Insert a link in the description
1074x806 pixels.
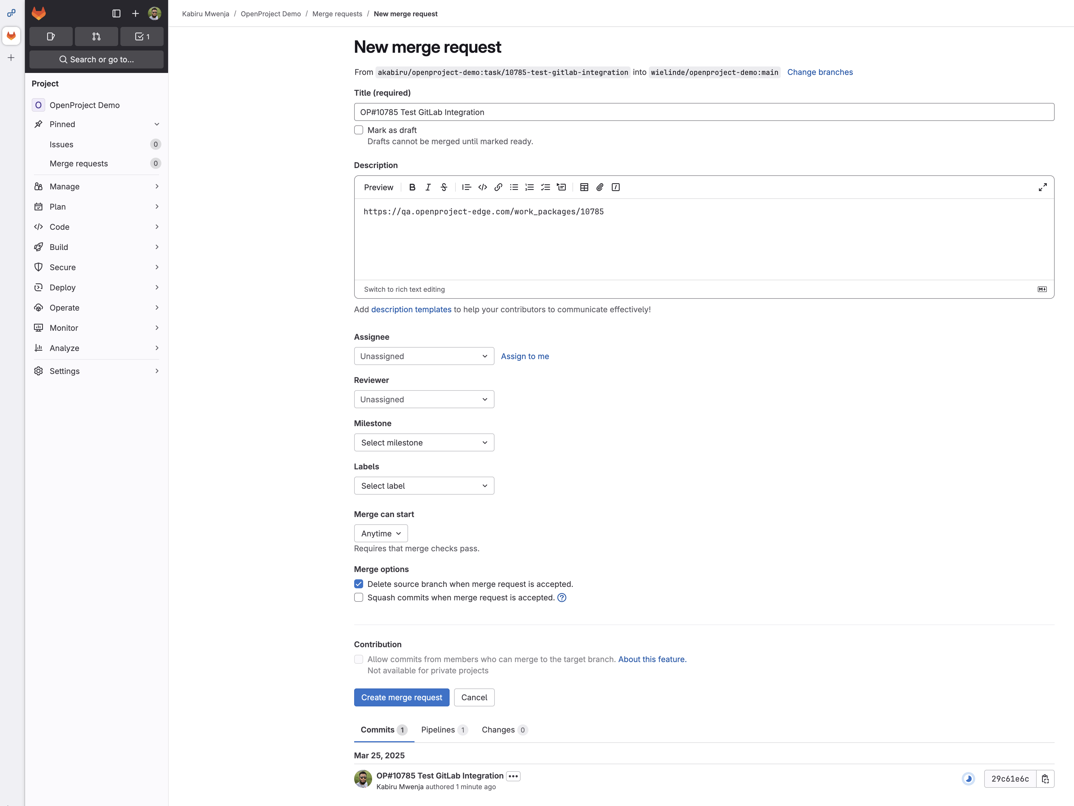(x=498, y=187)
